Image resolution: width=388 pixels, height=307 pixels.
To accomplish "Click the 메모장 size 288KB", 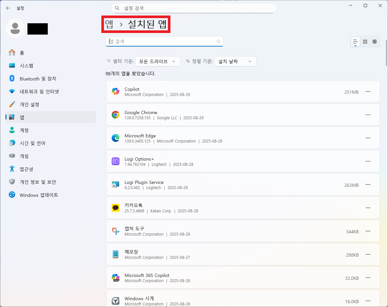I will tap(352, 255).
